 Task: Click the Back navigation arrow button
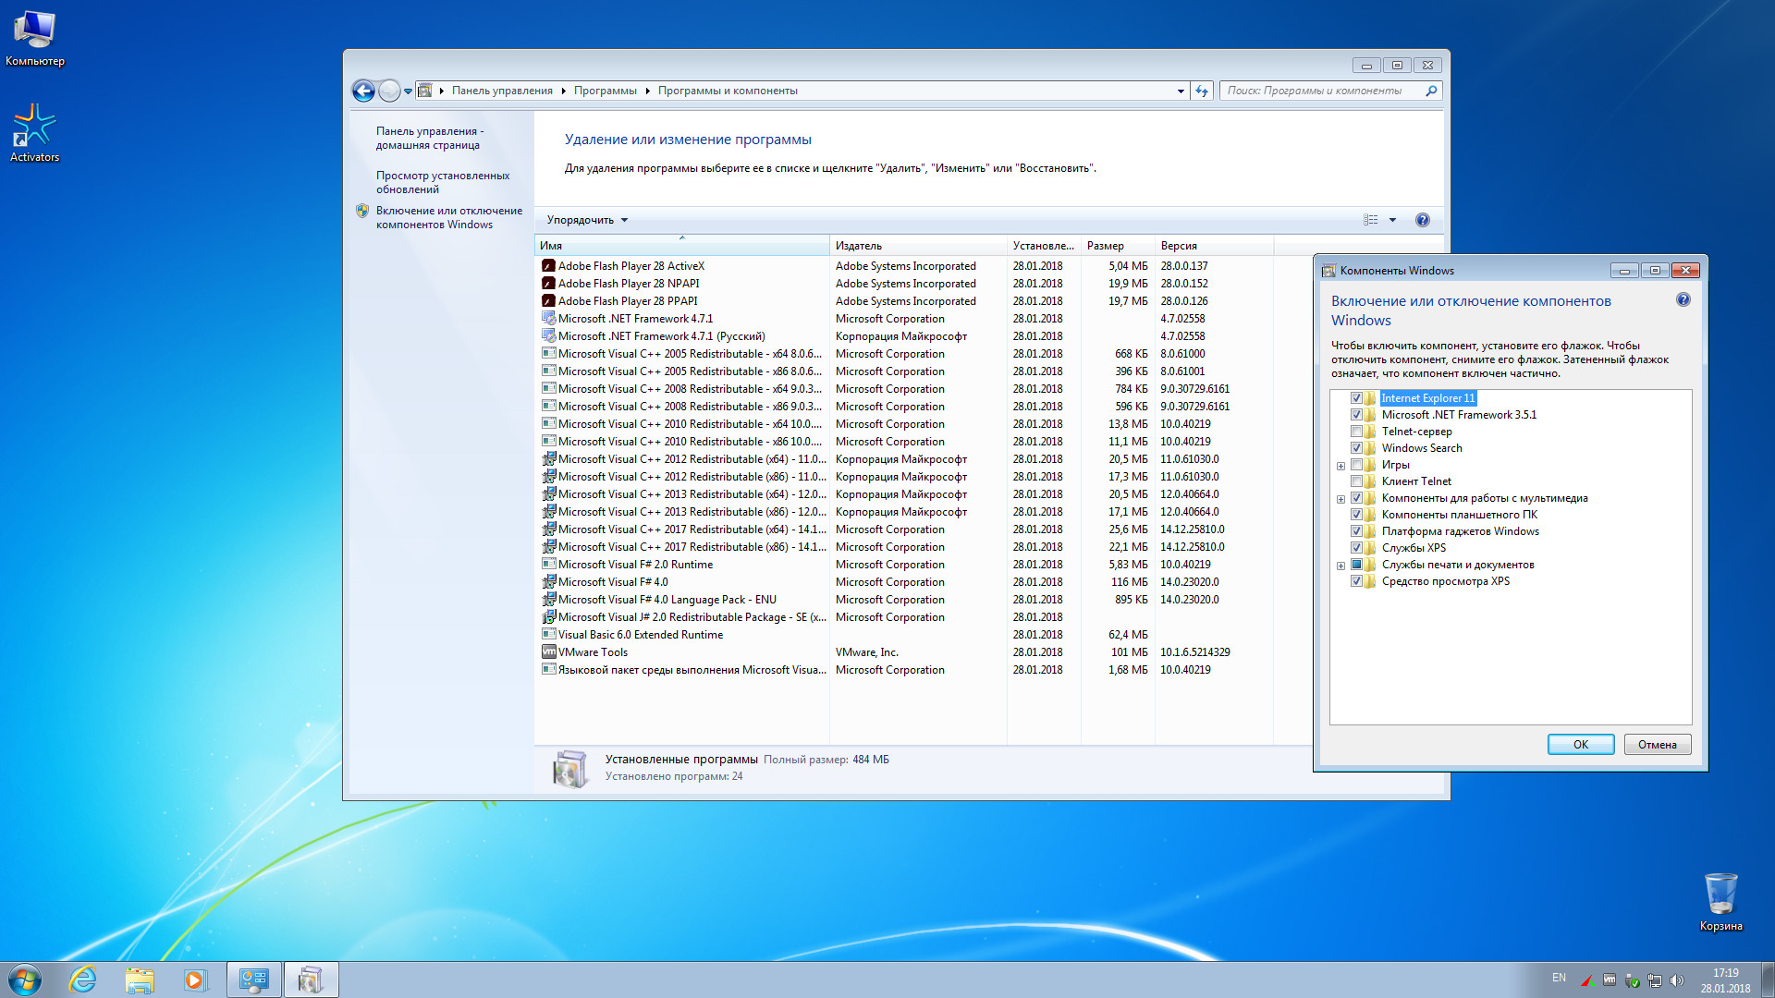pyautogui.click(x=363, y=91)
